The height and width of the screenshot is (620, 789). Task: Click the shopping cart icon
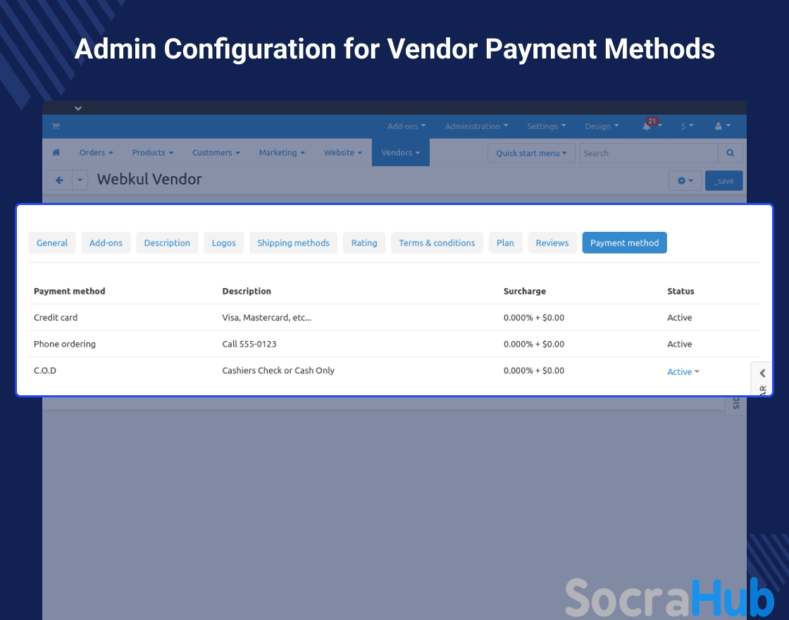click(56, 126)
